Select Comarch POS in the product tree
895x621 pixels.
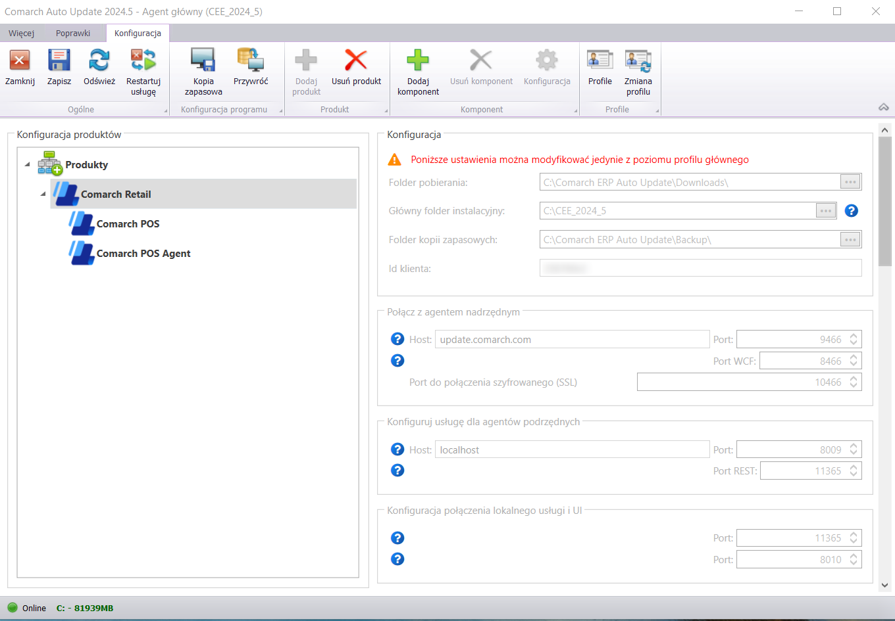(128, 224)
